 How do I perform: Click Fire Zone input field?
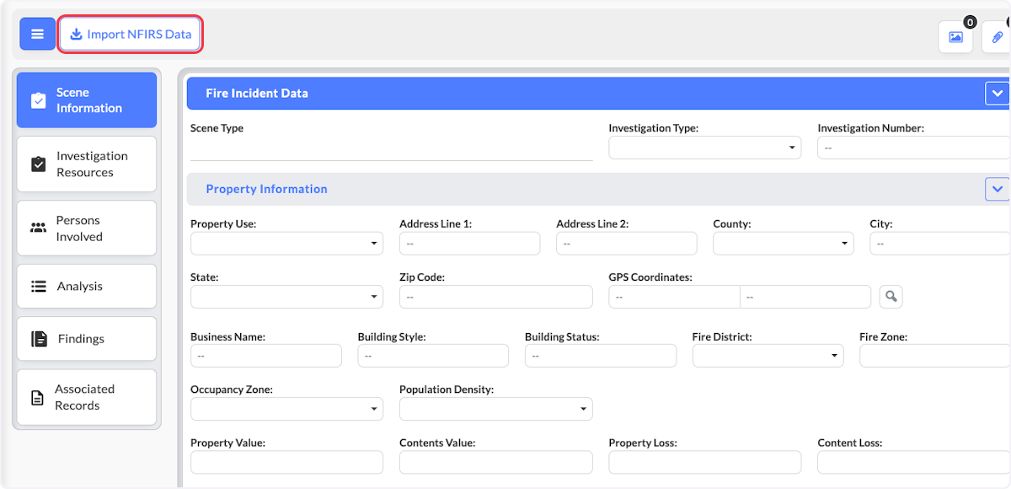click(x=935, y=356)
